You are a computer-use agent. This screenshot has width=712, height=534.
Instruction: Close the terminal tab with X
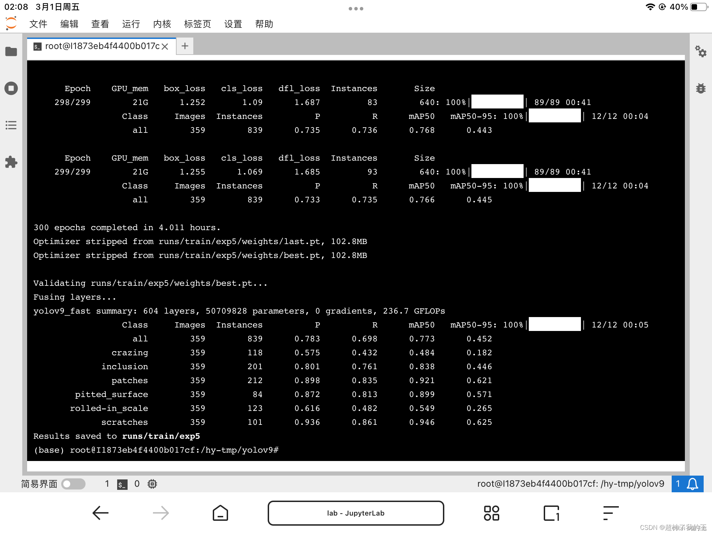165,46
